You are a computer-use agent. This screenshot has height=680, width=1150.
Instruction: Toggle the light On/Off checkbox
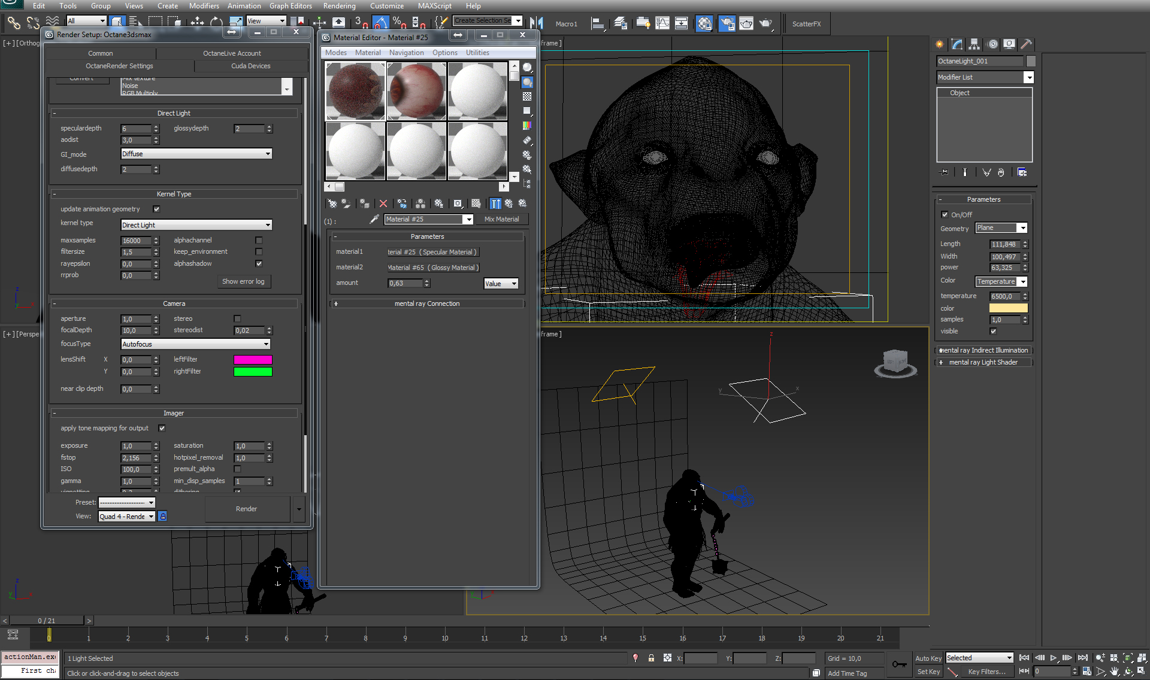click(x=945, y=214)
